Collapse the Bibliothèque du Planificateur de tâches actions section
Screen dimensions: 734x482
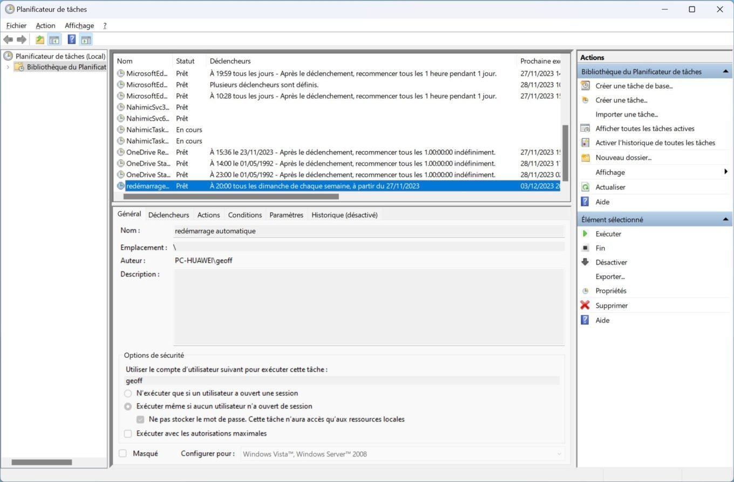(725, 71)
